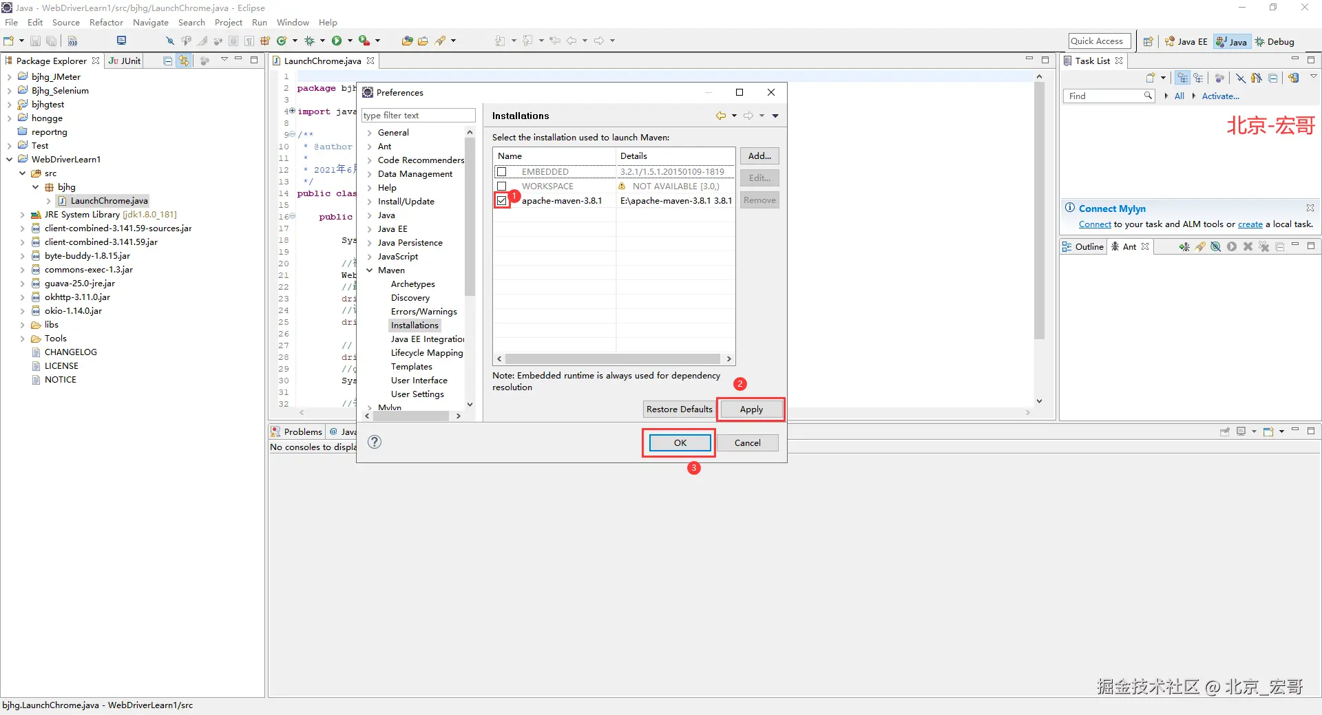Viewport: 1322px width, 715px height.
Task: Click the Open Eclipse console monitor toolbar icon
Action: tap(122, 41)
